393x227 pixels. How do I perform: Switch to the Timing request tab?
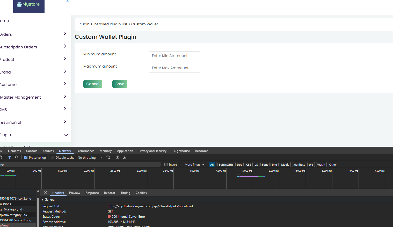(125, 193)
